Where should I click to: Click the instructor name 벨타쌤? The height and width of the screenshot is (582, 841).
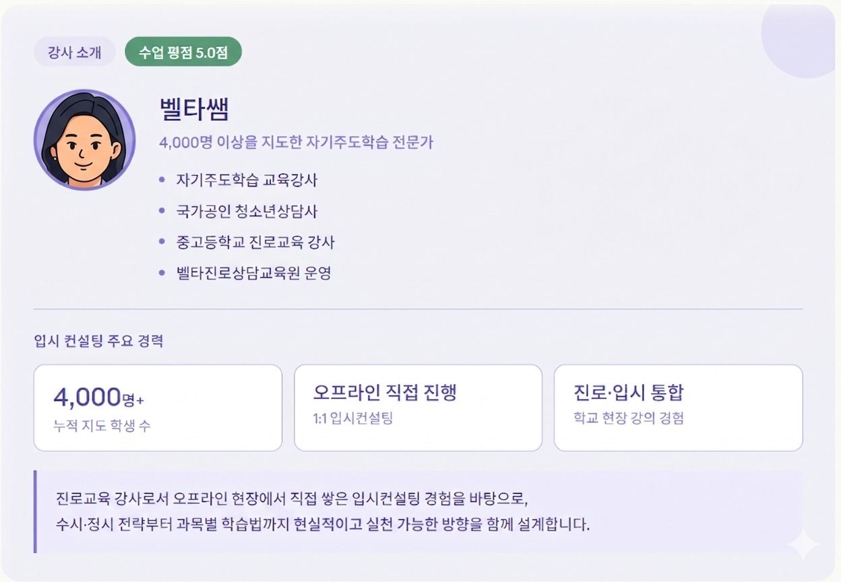195,109
